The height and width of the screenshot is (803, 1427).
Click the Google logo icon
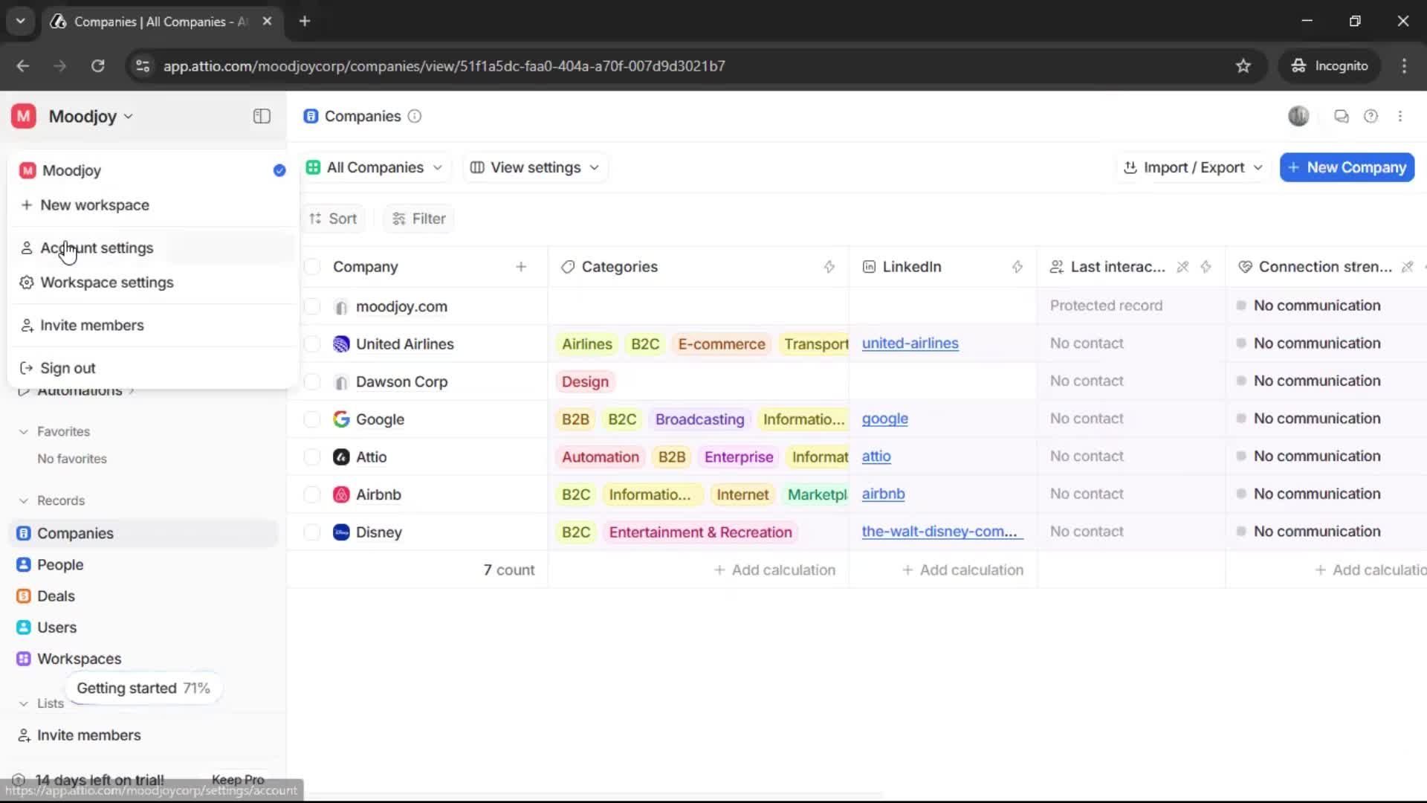coord(341,419)
